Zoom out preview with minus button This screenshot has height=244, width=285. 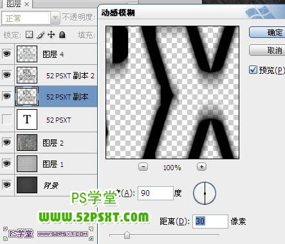coord(143,167)
